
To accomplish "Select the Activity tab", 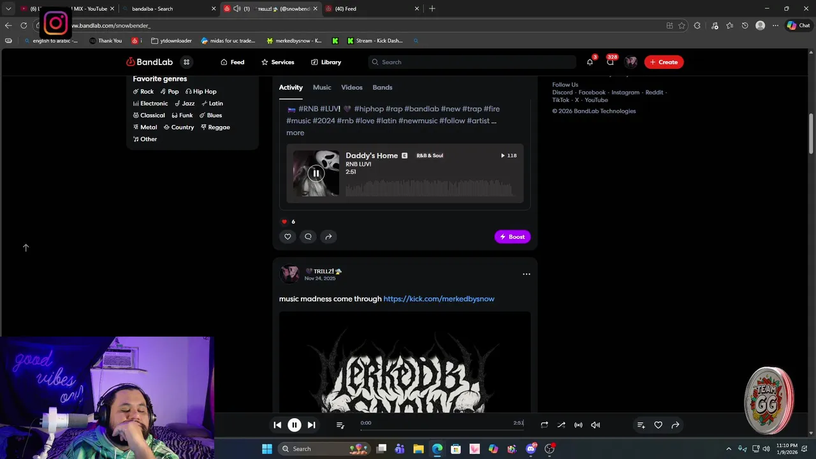I will [x=291, y=87].
